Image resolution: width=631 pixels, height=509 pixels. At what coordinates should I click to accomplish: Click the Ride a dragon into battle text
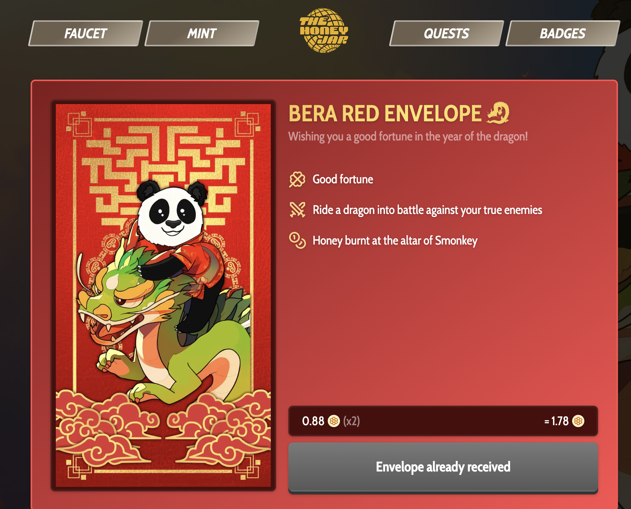(x=428, y=210)
